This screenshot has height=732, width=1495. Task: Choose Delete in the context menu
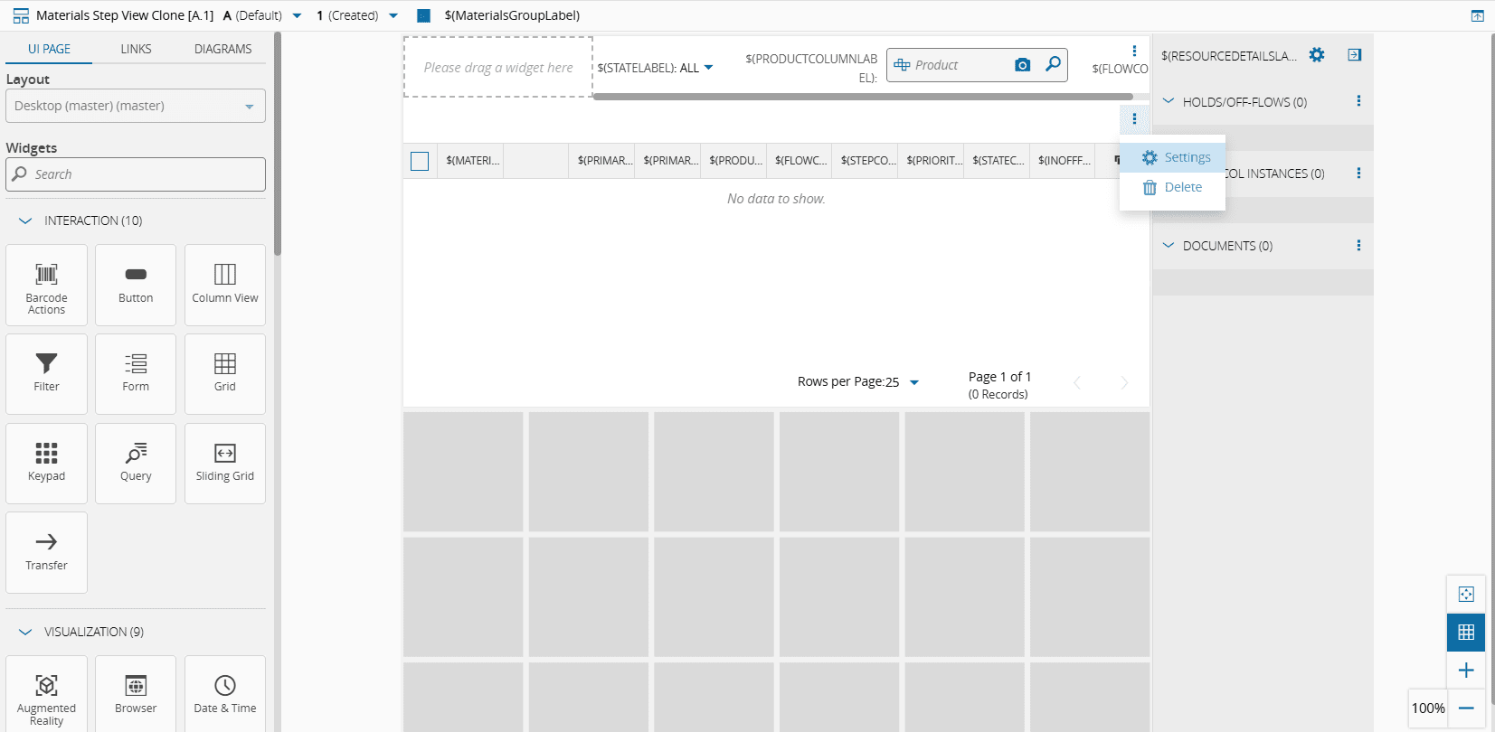(1173, 187)
